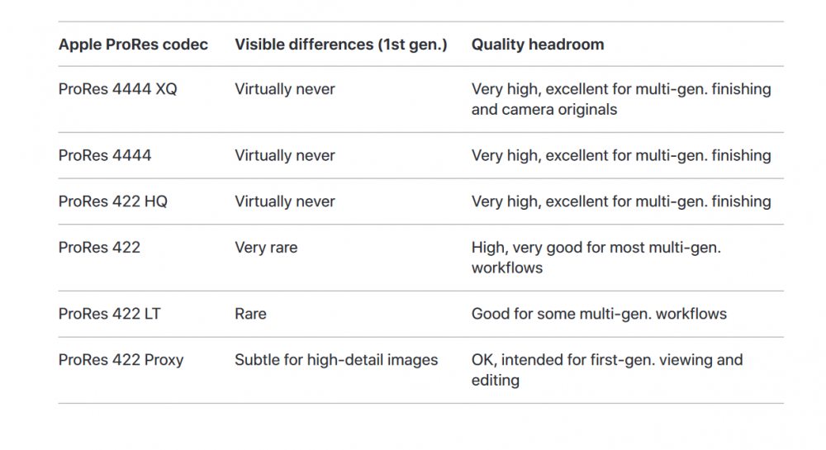
Task: Select the "ProRes 4444 XQ" cell
Action: coord(117,89)
